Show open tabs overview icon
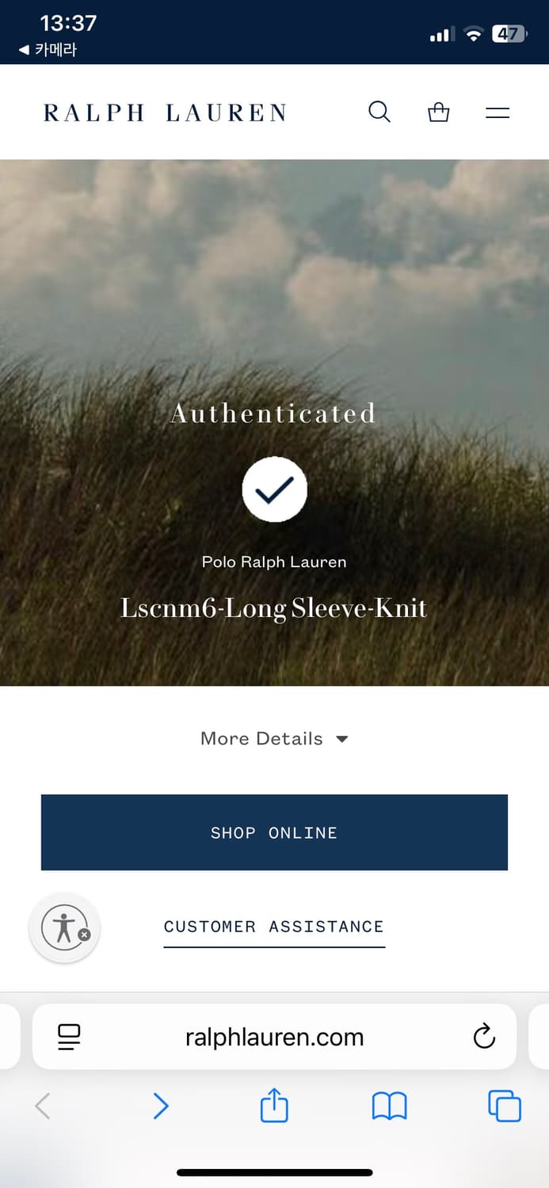The image size is (549, 1188). 505,1106
